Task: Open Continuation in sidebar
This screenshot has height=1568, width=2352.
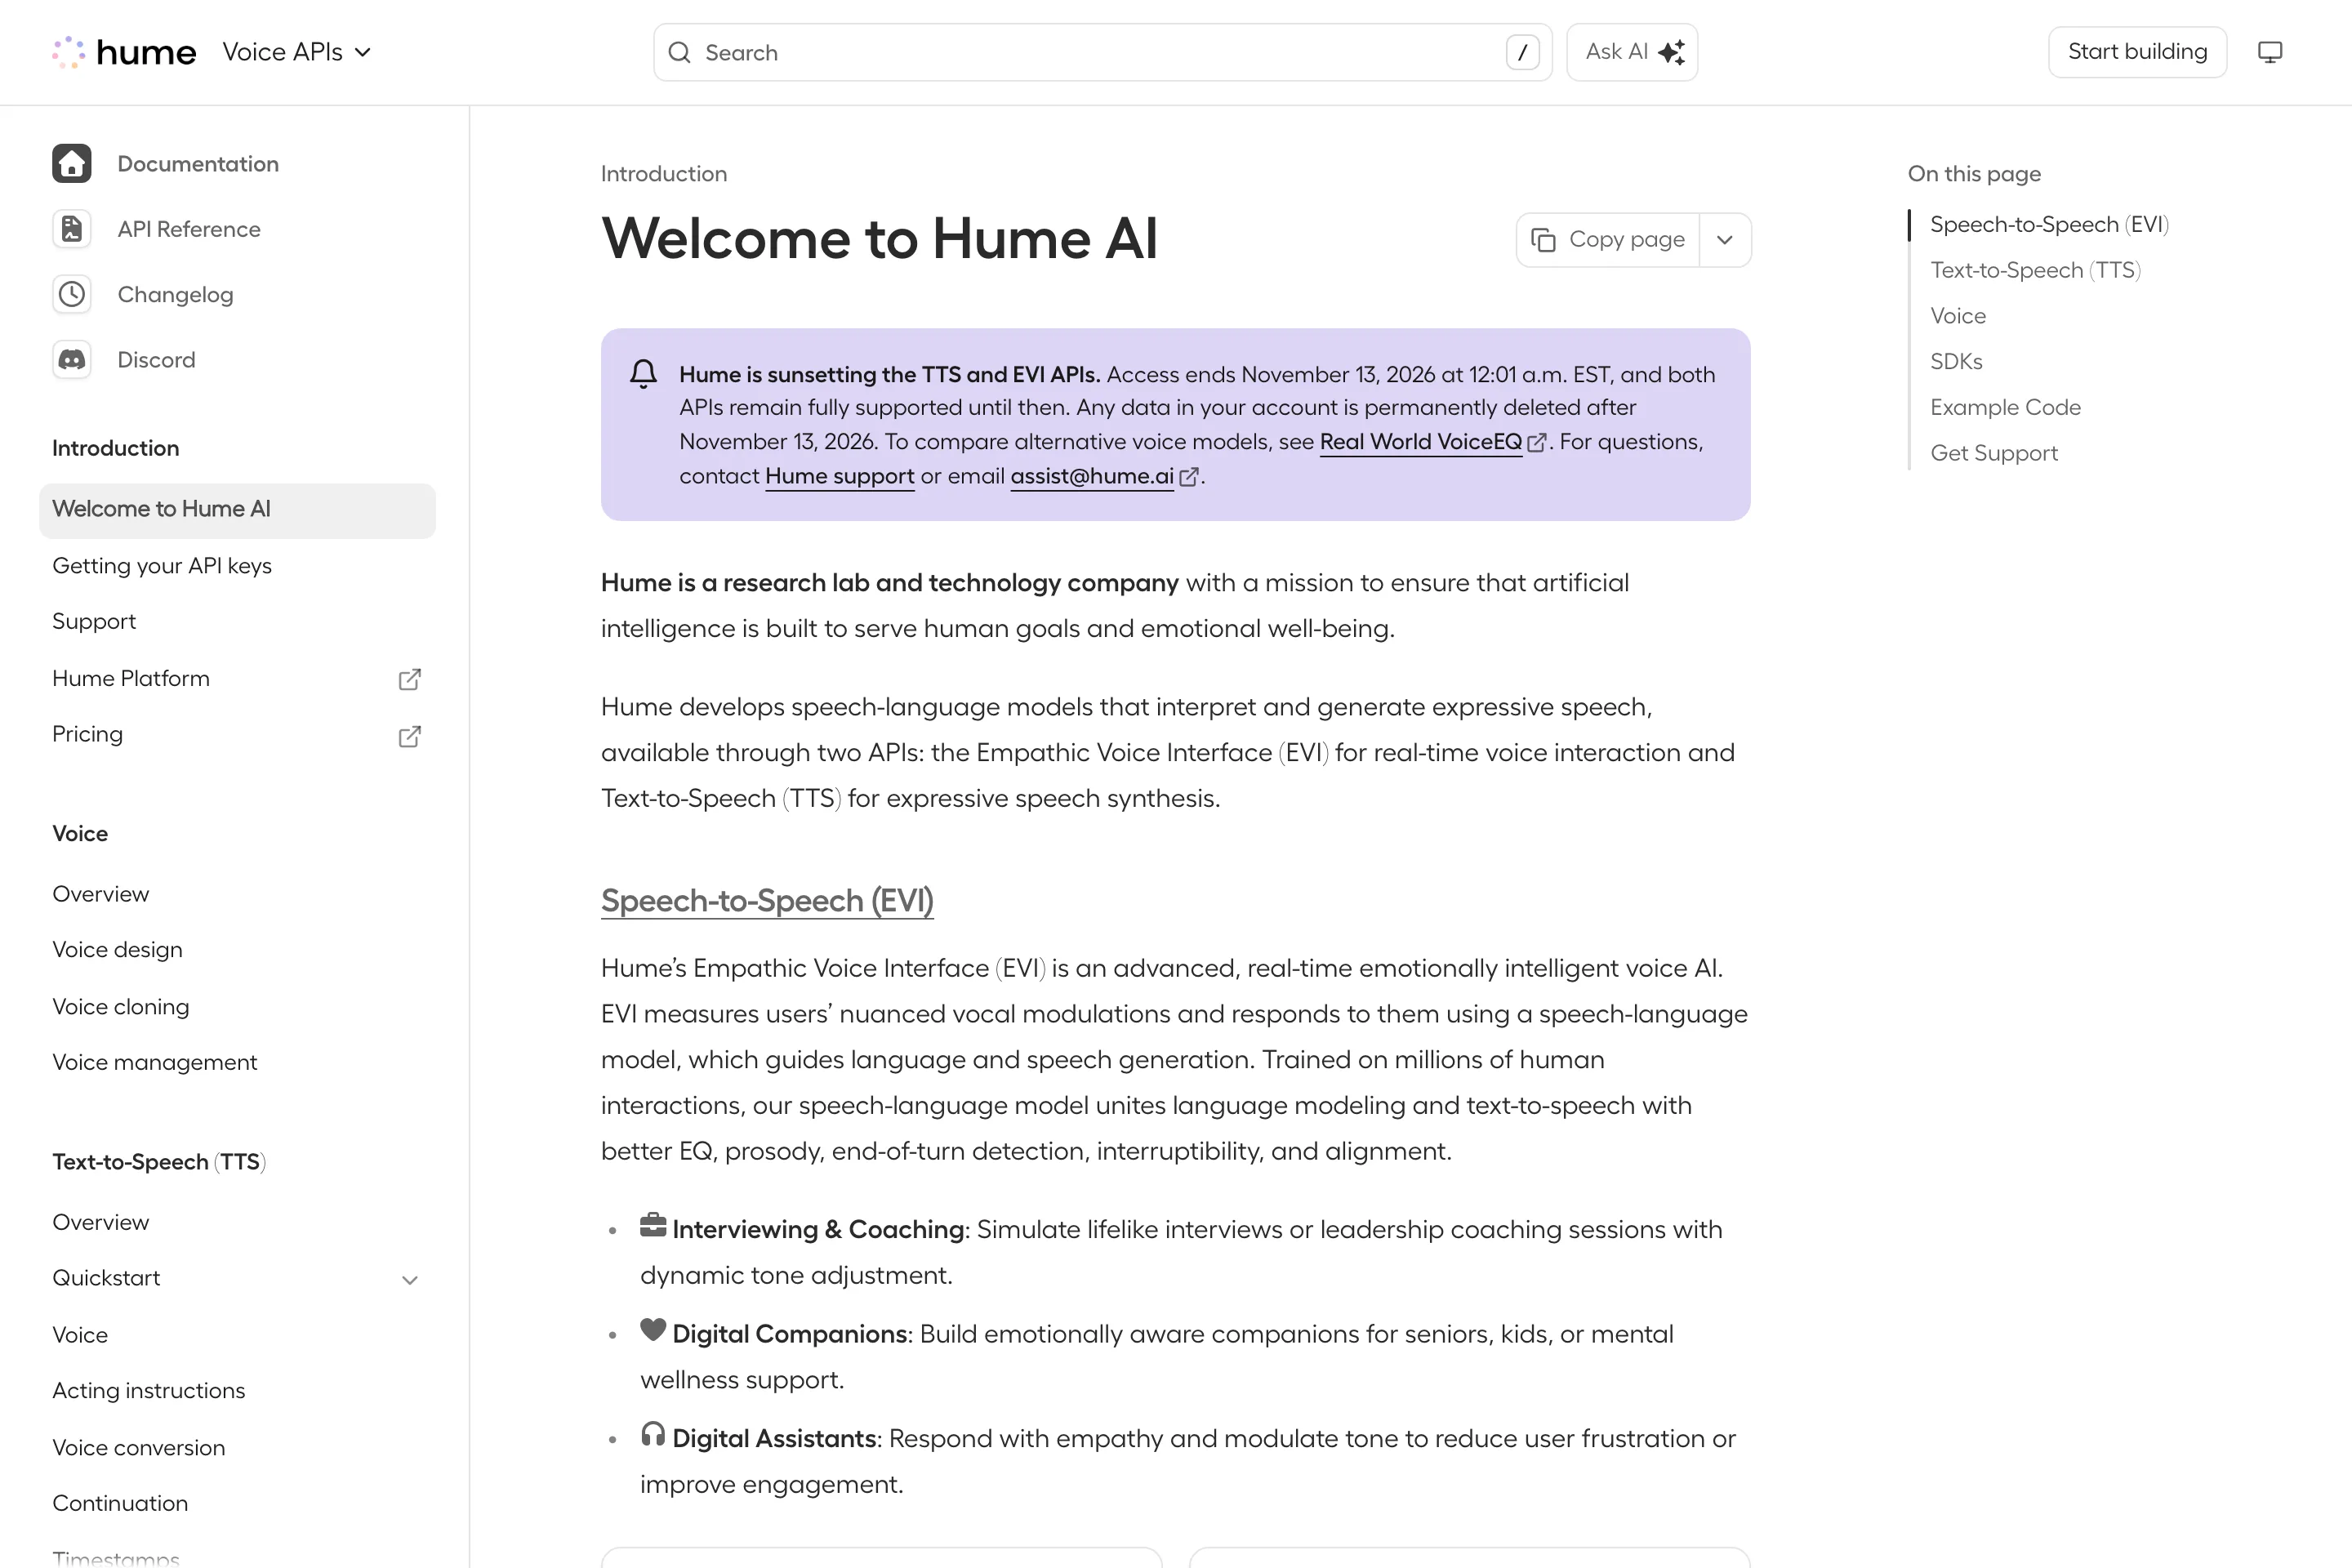Action: click(237, 1503)
